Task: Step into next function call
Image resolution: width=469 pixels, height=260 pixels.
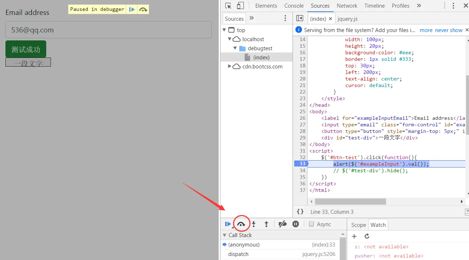Action: [x=254, y=224]
